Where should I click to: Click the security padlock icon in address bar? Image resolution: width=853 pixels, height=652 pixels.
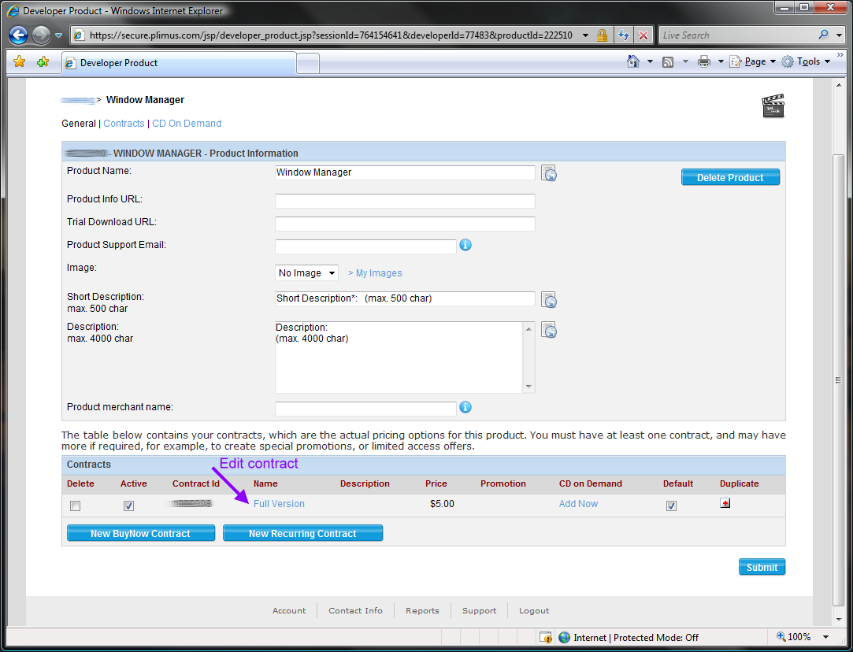click(602, 35)
